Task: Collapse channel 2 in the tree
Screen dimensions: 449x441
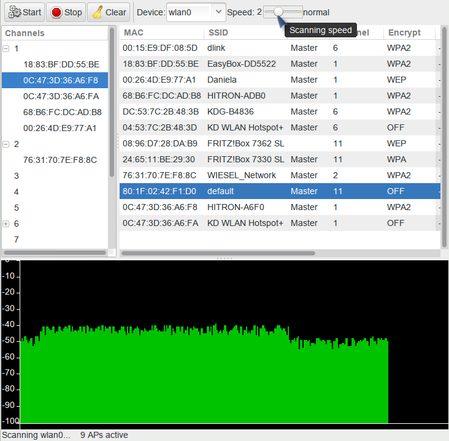Action: [x=6, y=144]
